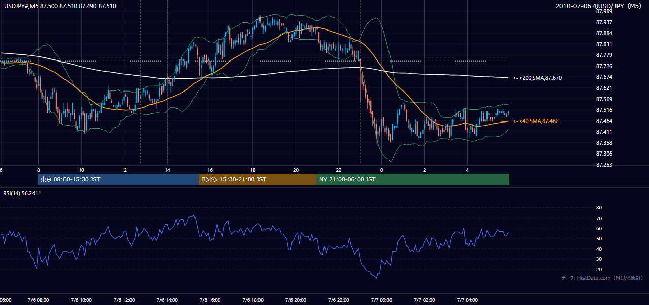649x305 pixels.
Task: Click hour mark 16 under price chart
Action: 210,170
